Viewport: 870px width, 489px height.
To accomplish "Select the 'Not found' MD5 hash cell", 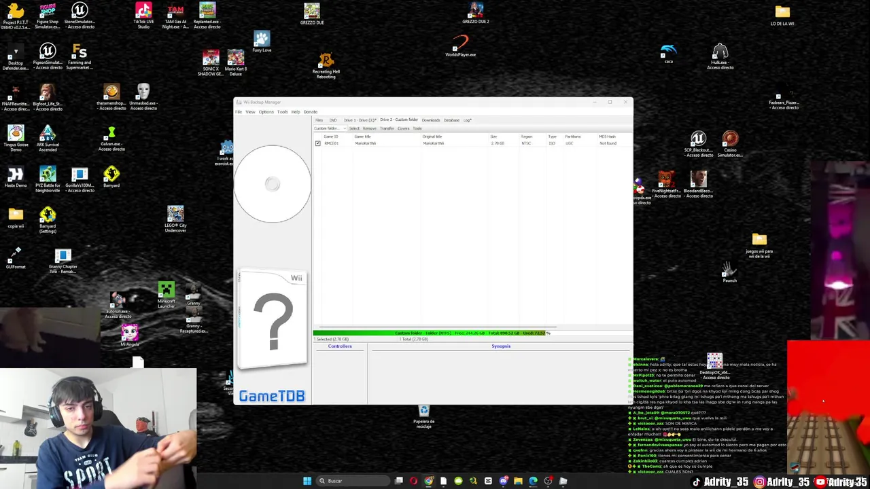I will click(608, 143).
